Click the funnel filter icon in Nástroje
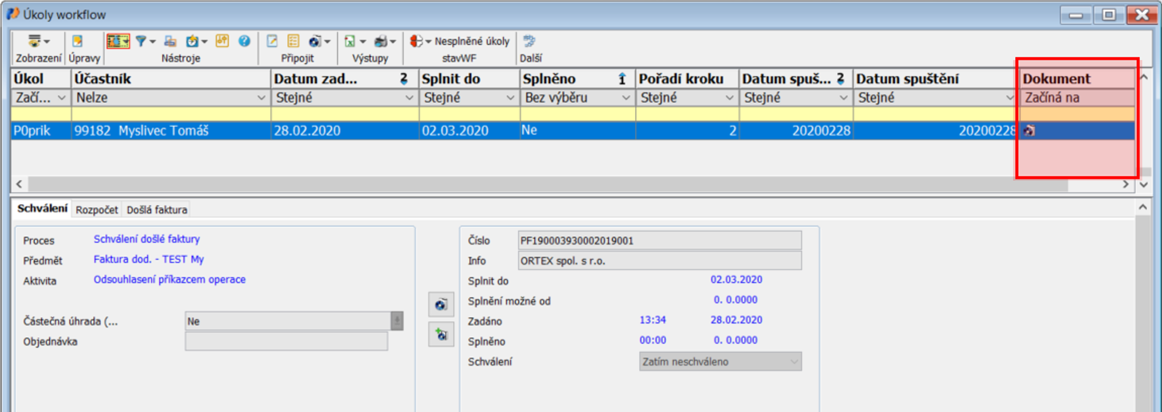This screenshot has width=1162, height=412. (x=141, y=41)
